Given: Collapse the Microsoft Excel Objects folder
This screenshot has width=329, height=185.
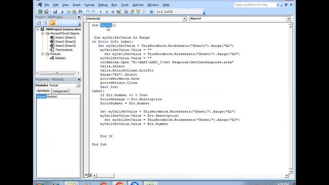Looking at the screenshot, I should pyautogui.click(x=43, y=33).
